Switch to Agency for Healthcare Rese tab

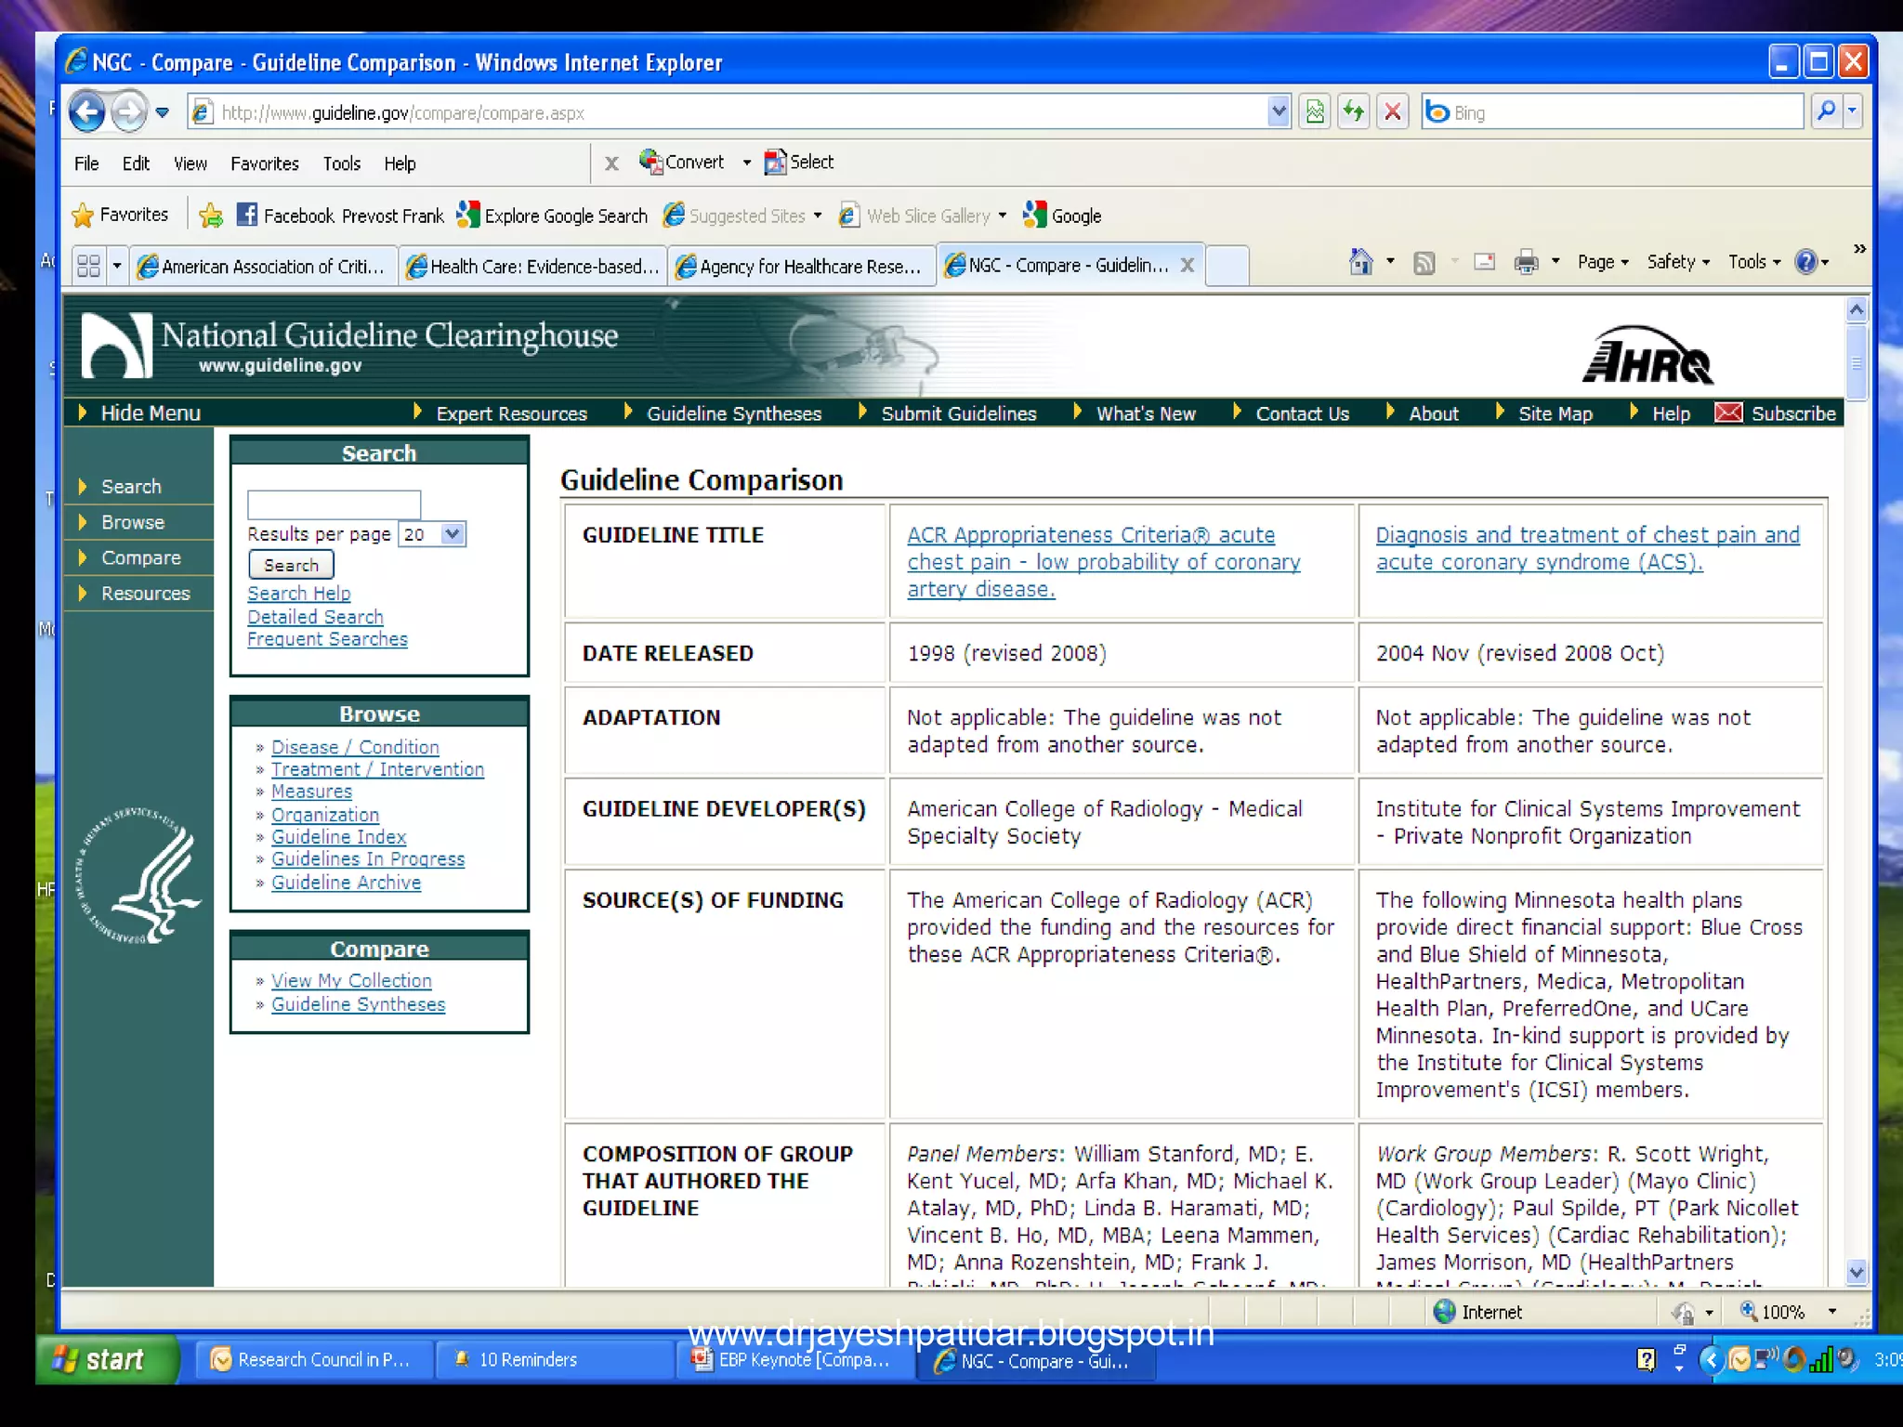(801, 267)
